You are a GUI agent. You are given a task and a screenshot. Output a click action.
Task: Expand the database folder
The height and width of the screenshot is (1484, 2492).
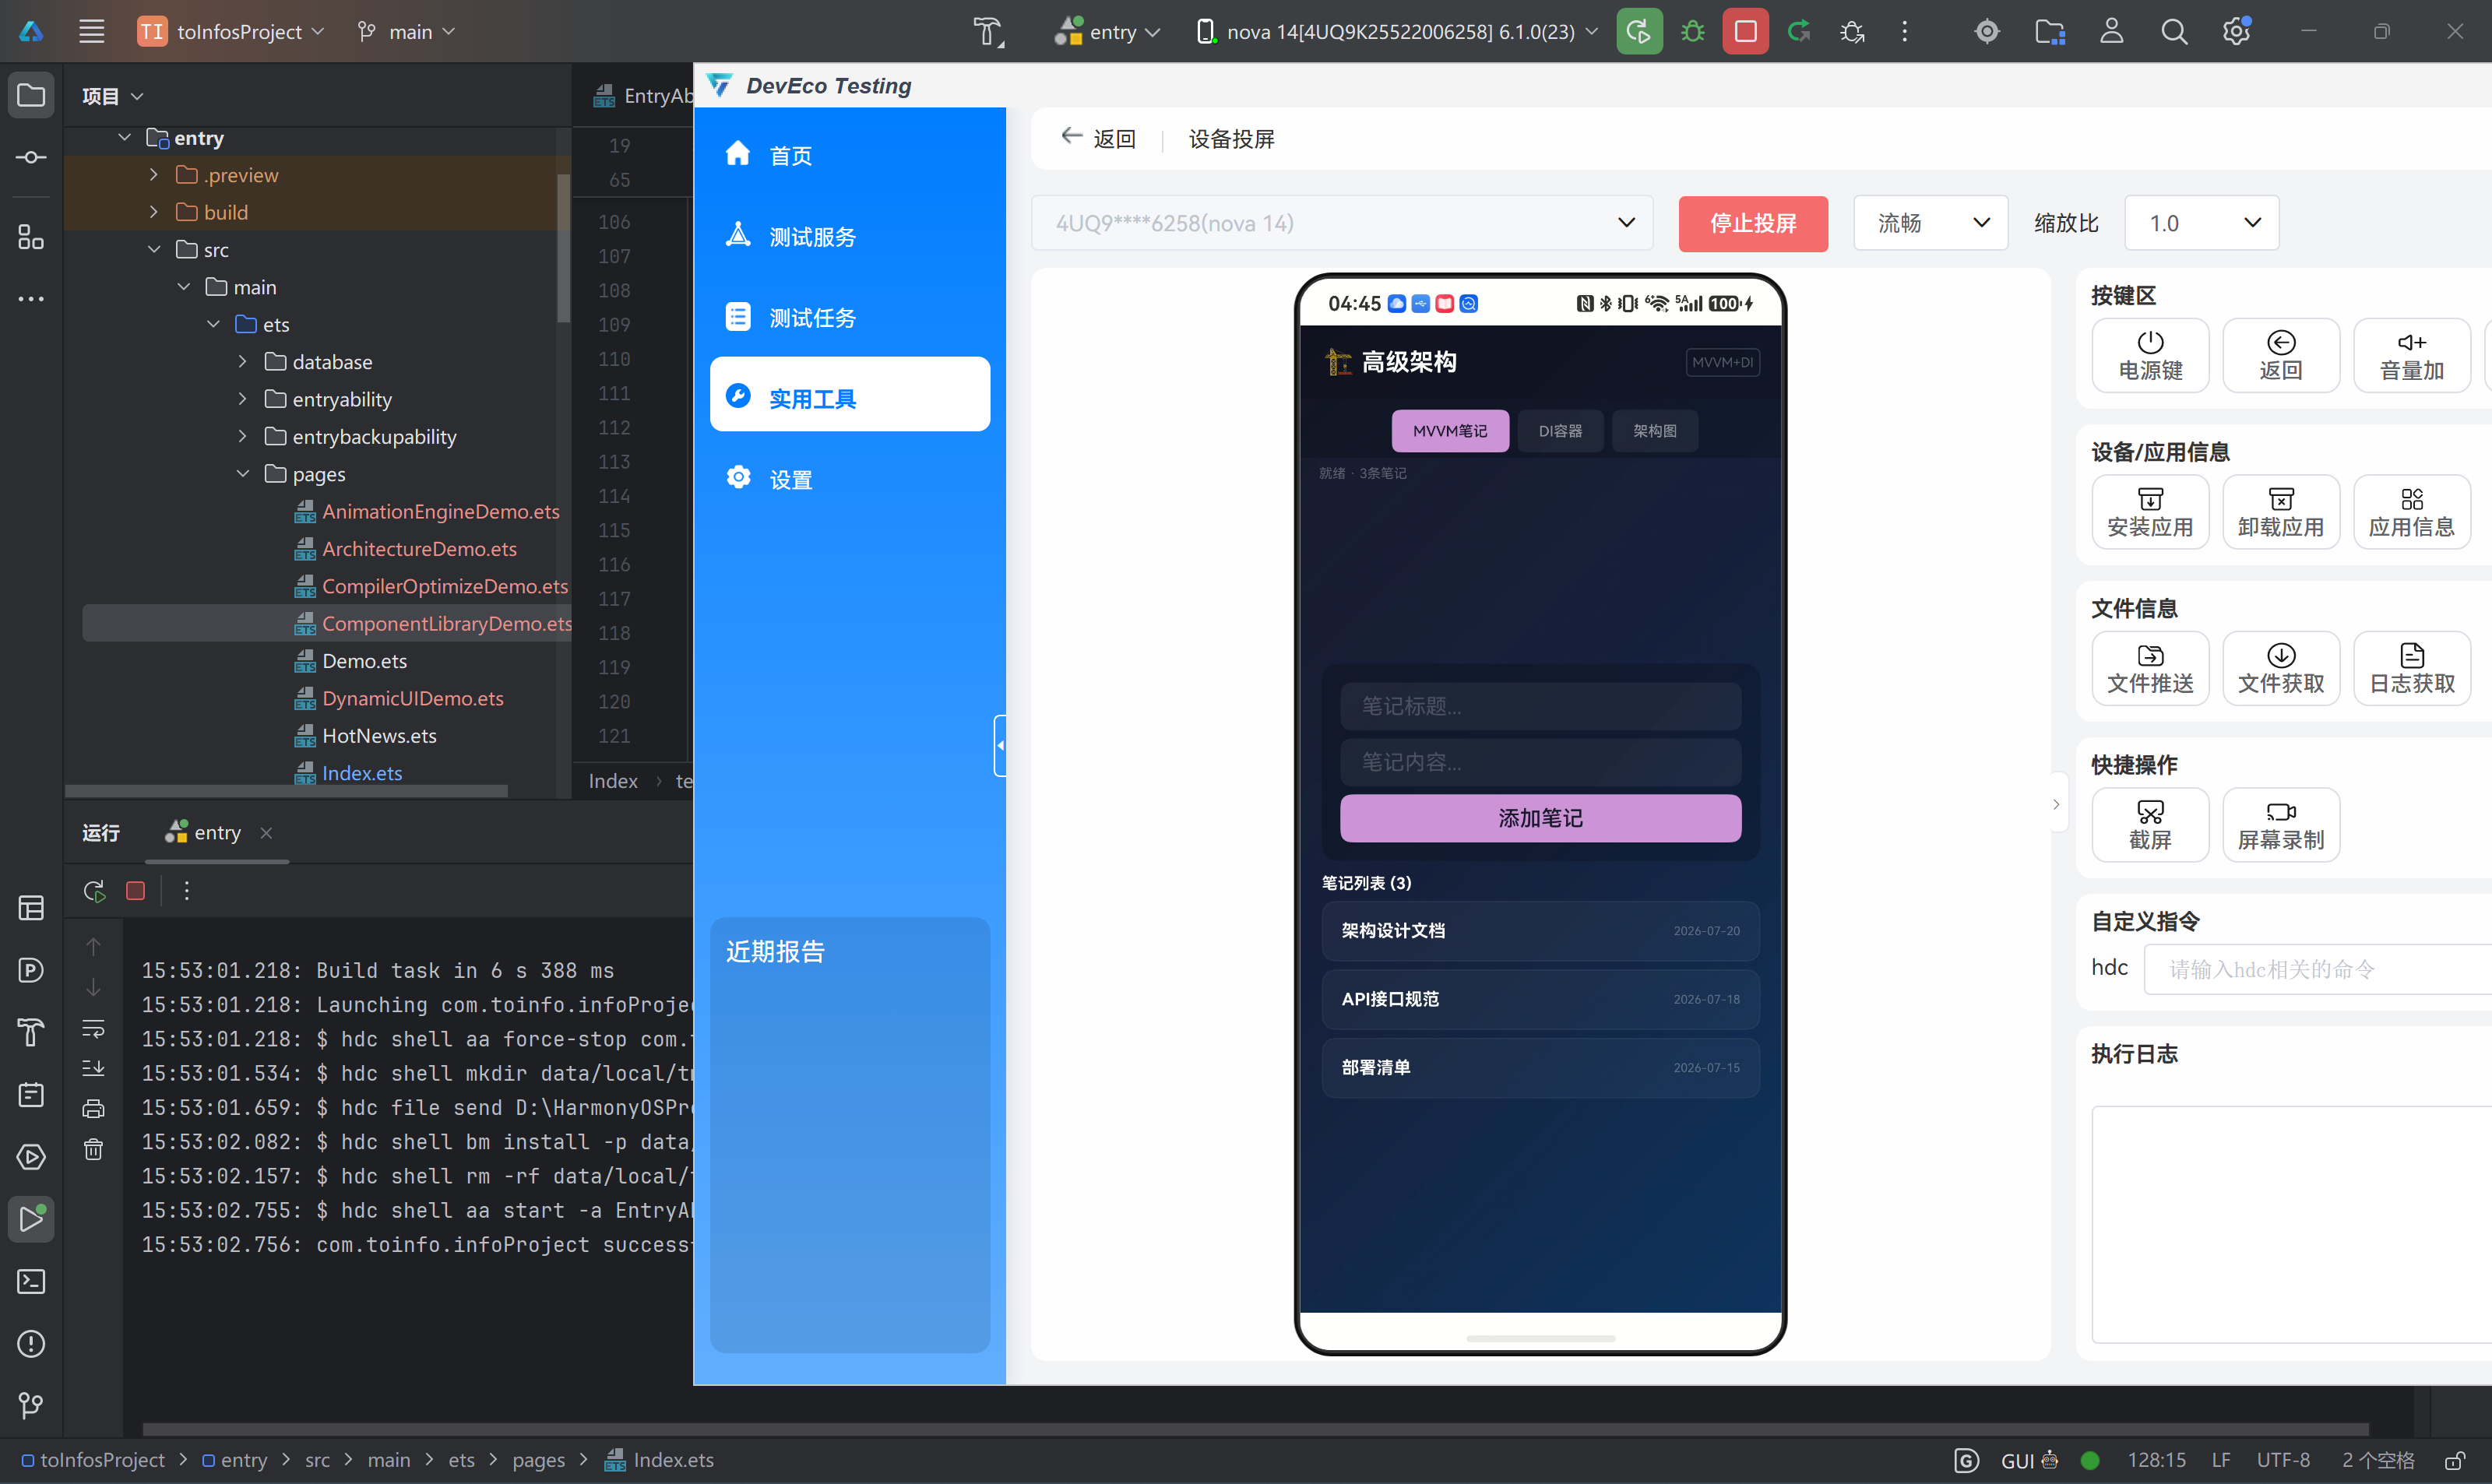(242, 361)
